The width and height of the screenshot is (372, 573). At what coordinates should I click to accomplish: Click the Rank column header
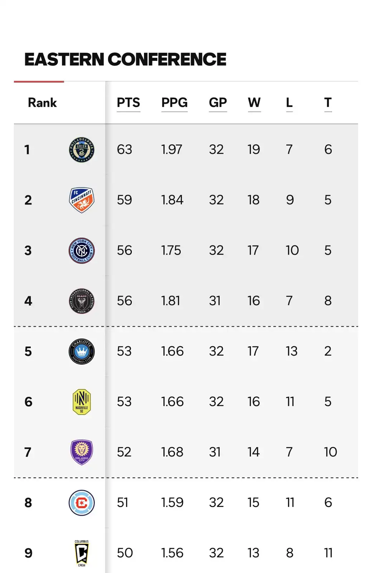pos(42,103)
